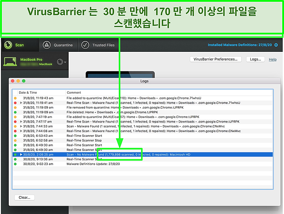Click arrow beside Installed Malware Definitions
Image resolution: width=284 pixels, height=214 pixels.
pos(276,45)
